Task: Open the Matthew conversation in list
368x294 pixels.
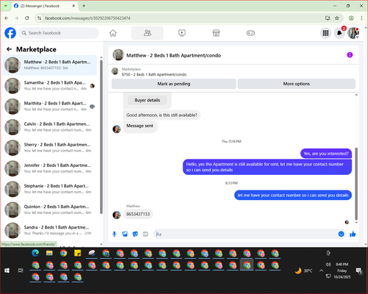Action: coord(50,65)
